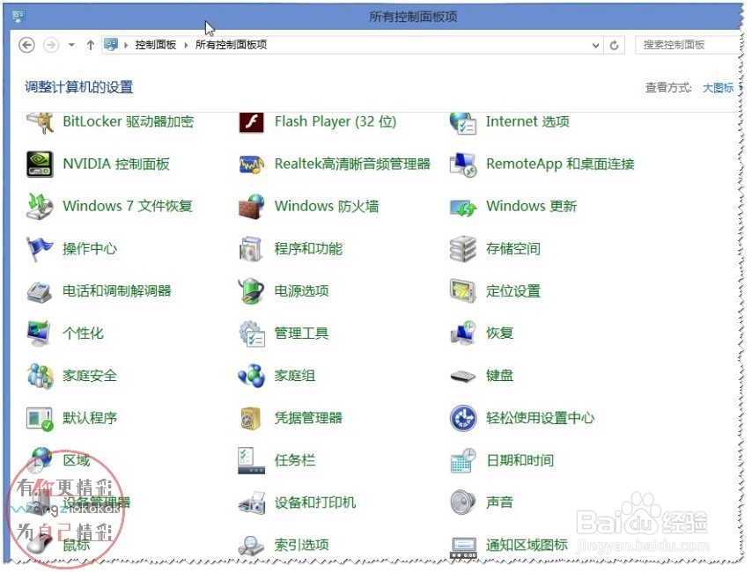Click the title bar control panel icon
The width and height of the screenshot is (752, 572).
pos(18,17)
